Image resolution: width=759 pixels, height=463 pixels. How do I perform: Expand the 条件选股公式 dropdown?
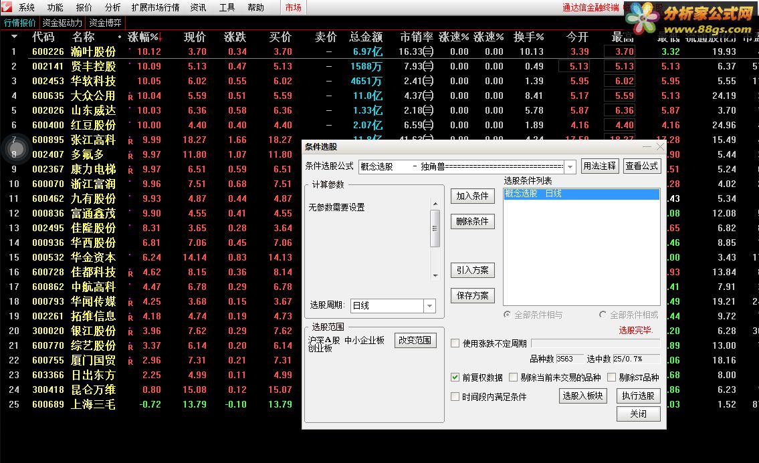[x=570, y=167]
